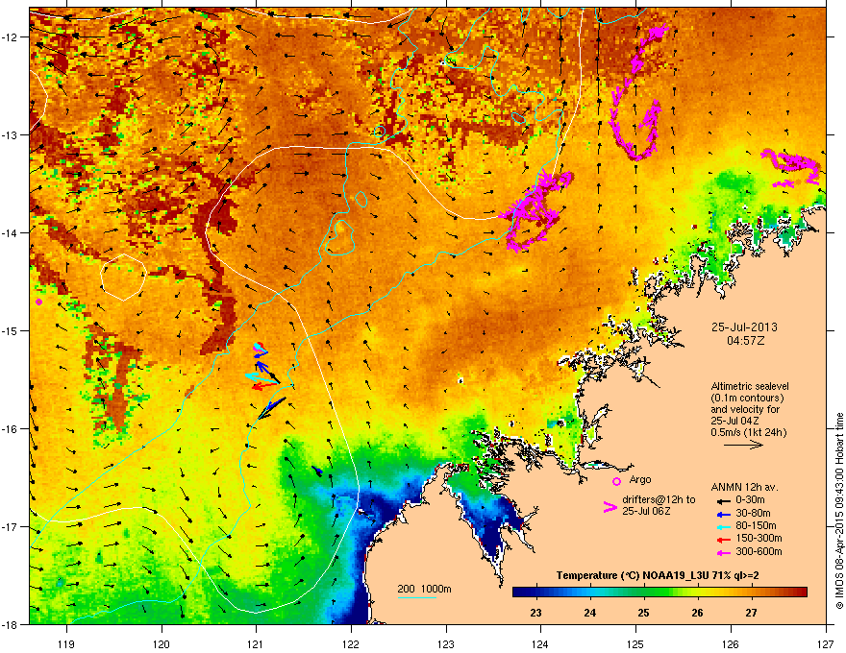Click the latitude axis label -18
The width and height of the screenshot is (846, 653).
click(10, 624)
